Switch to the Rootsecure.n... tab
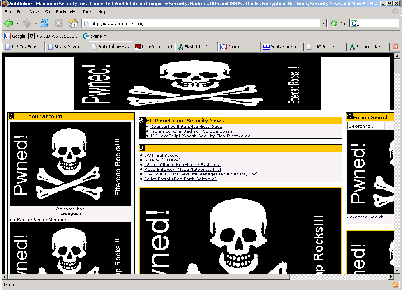Screen dimensions: 402x290 click(282, 47)
